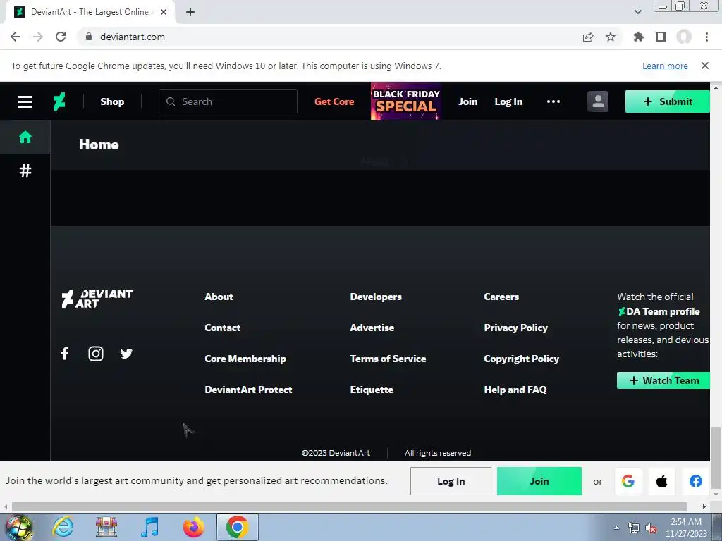
Task: Open the Copyright Policy link
Action: 521,359
